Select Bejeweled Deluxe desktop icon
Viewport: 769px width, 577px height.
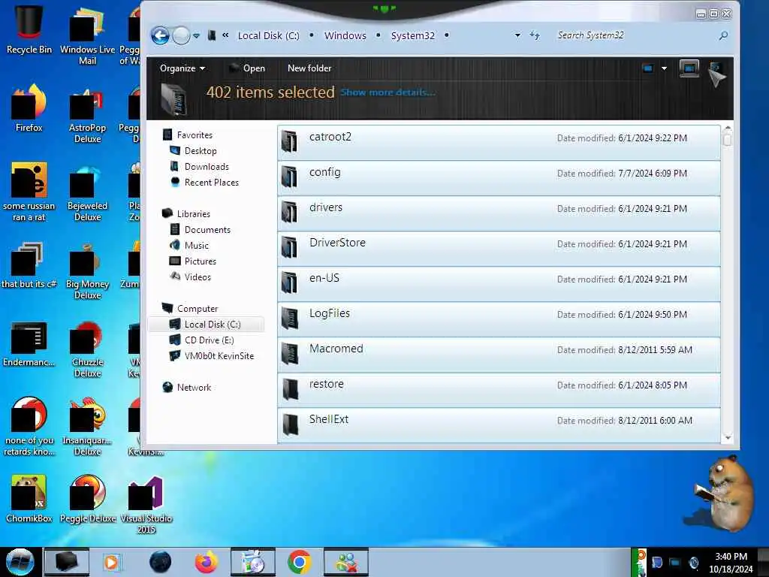[x=87, y=192]
